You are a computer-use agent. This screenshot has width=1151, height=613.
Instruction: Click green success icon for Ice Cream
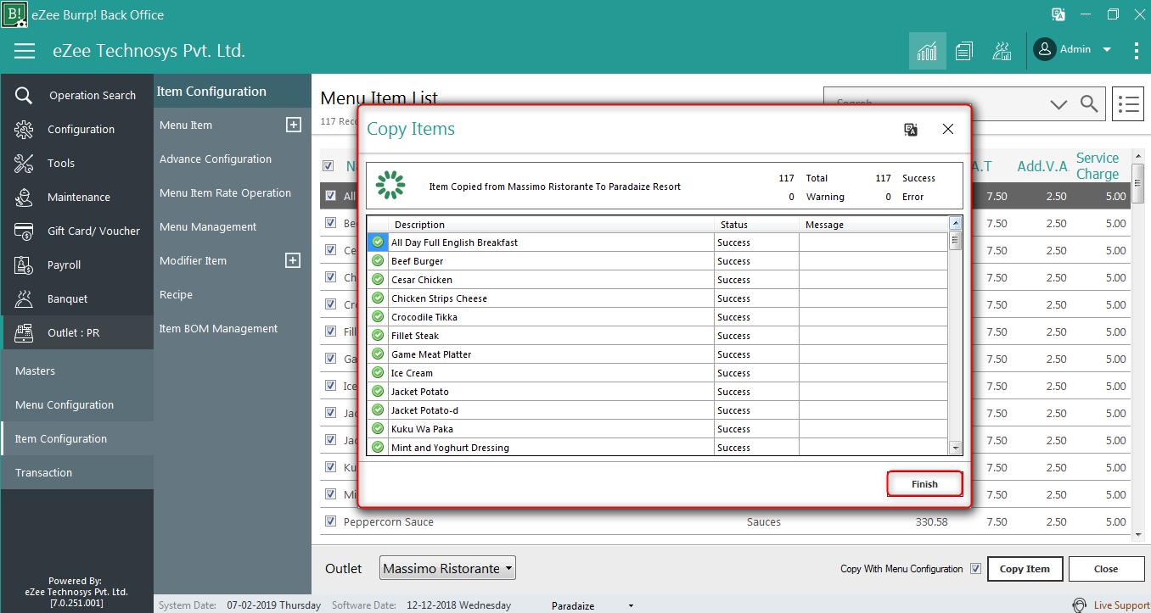[378, 373]
